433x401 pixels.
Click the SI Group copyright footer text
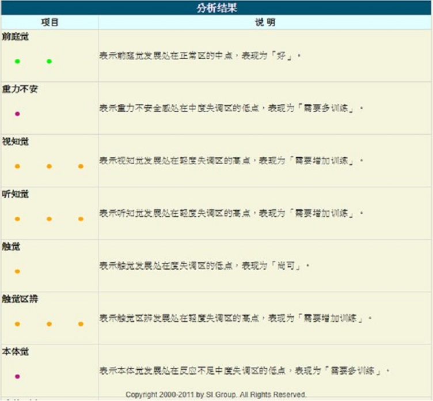[x=216, y=395]
